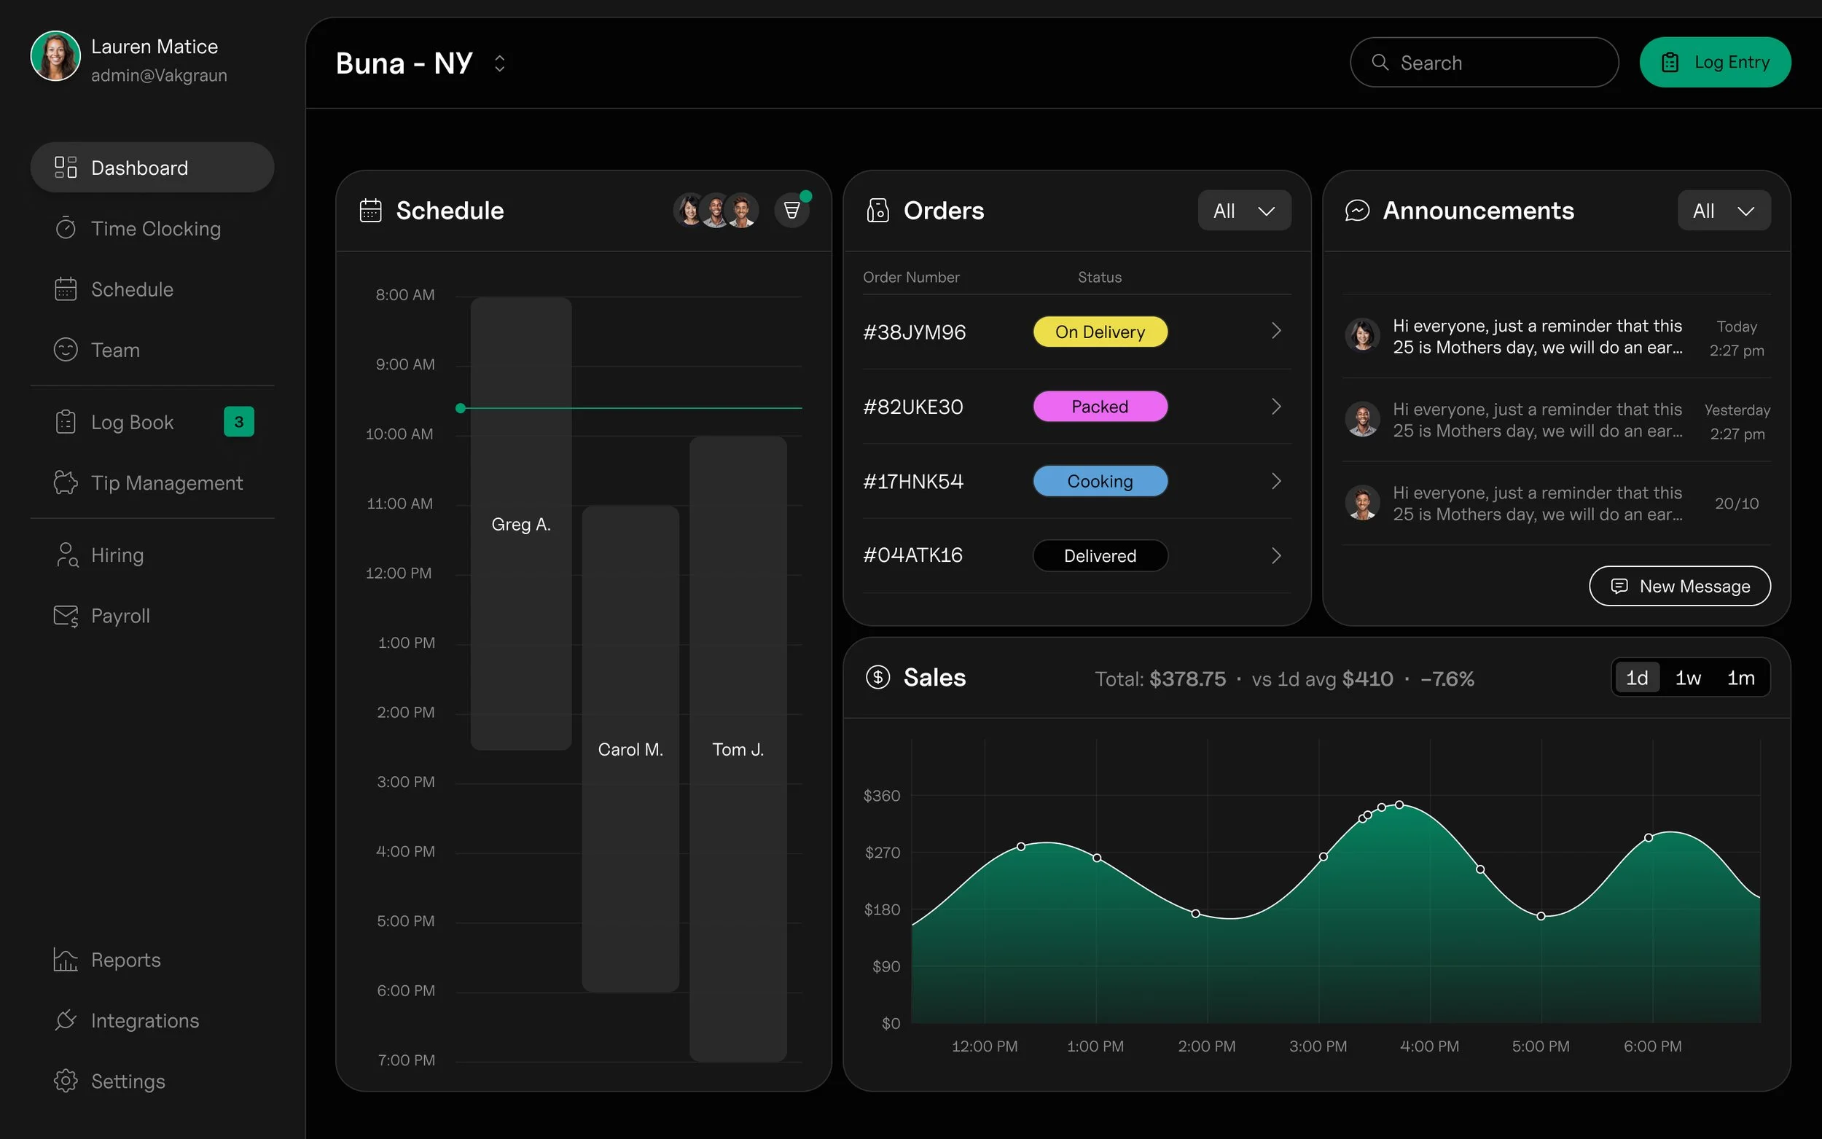Click the Schedule filter icon with green dot
Viewport: 1822px width, 1139px height.
tap(791, 210)
